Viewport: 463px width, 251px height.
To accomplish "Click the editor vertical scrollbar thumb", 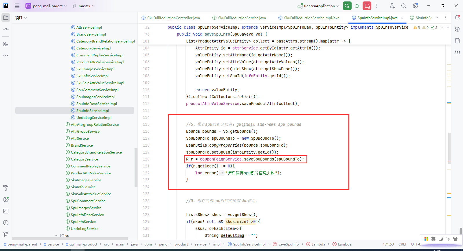I will (449, 148).
